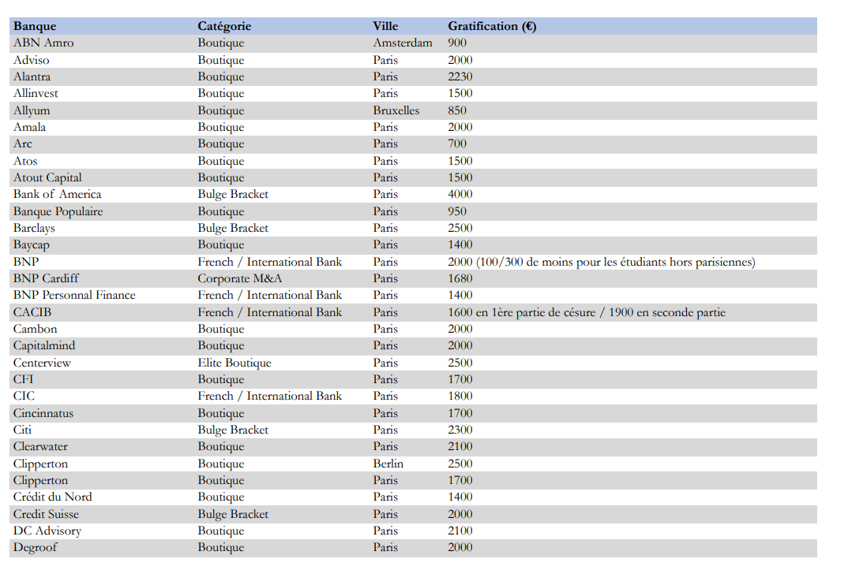Click the Banque column header
Screen dimensions: 863x570
pyautogui.click(x=35, y=26)
